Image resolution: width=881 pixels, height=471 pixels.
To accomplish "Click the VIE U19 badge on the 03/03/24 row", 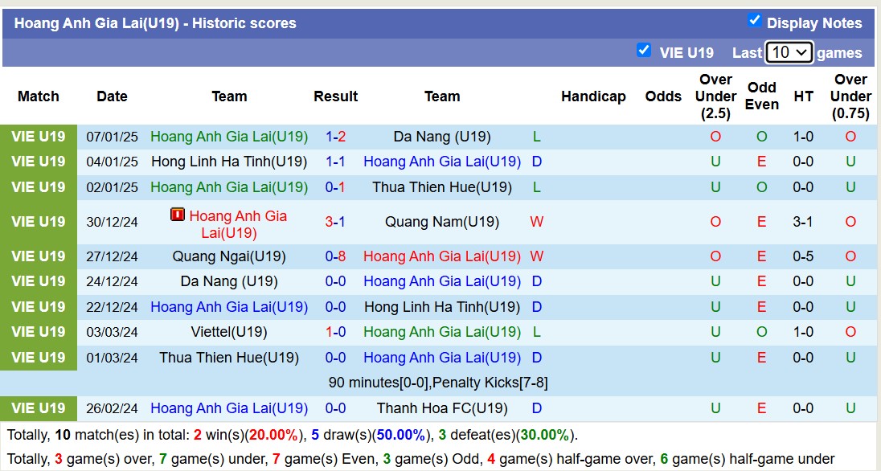I will [38, 331].
